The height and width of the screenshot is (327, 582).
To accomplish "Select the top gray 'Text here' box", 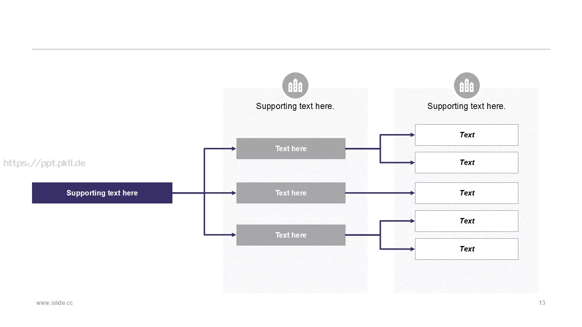I will (x=291, y=149).
